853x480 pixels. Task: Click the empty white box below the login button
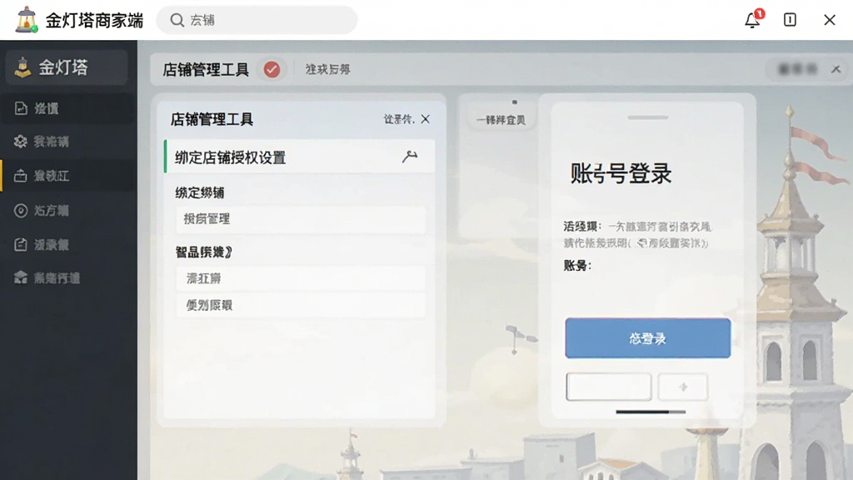point(609,387)
